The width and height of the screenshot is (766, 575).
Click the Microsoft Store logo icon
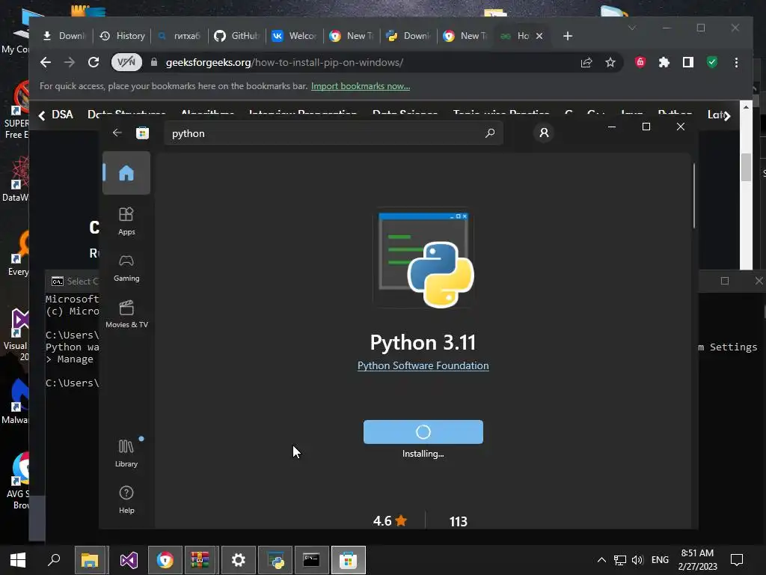click(142, 133)
